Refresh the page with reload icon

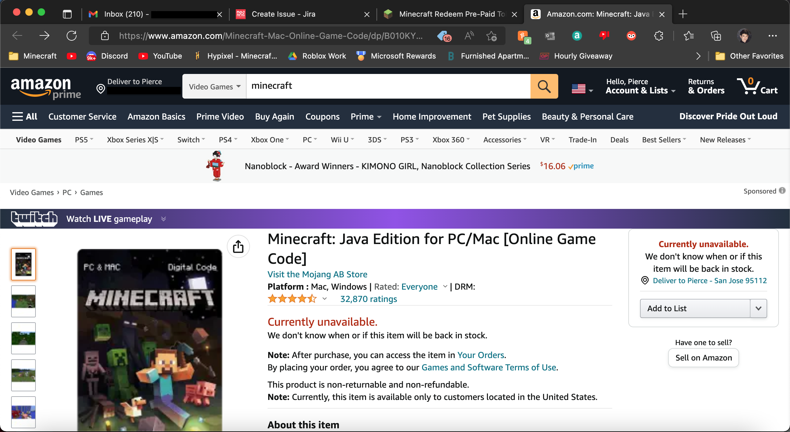click(x=72, y=36)
